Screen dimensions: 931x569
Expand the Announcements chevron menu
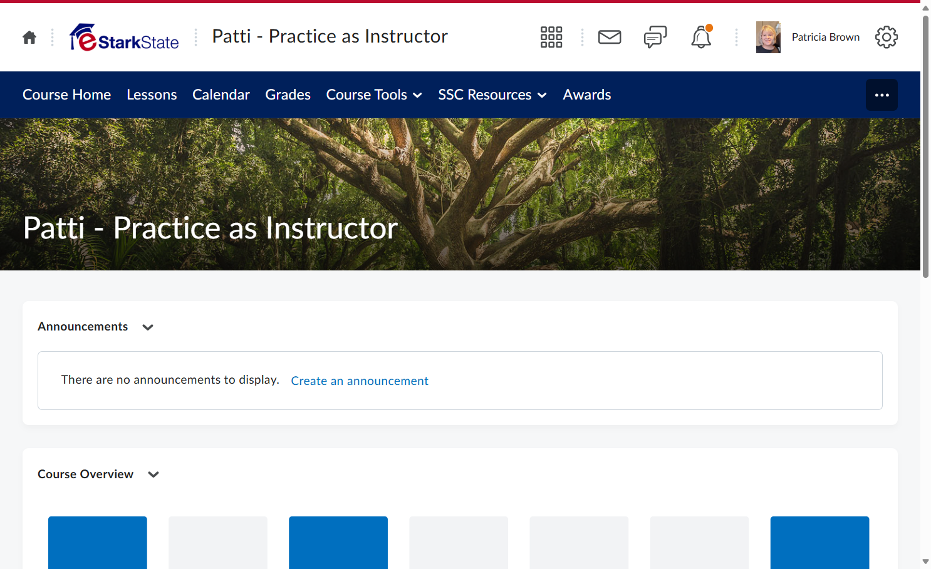[x=148, y=327]
